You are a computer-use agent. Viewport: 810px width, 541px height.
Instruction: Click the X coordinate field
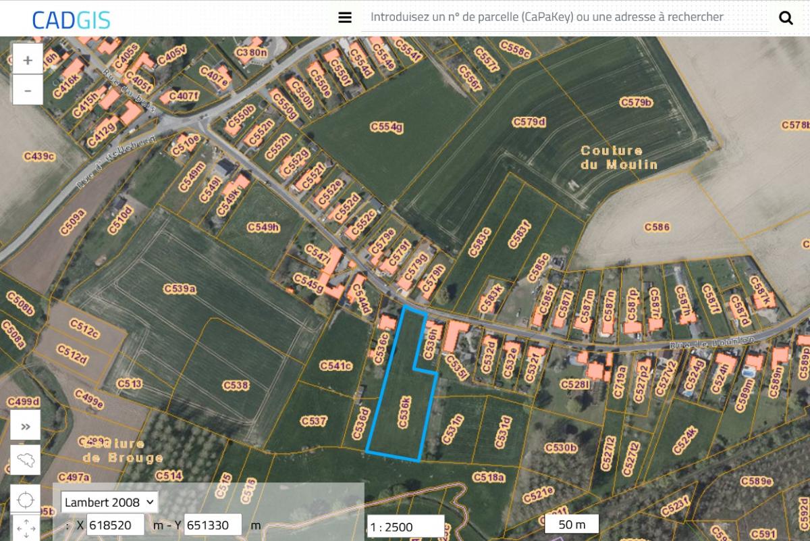(115, 525)
